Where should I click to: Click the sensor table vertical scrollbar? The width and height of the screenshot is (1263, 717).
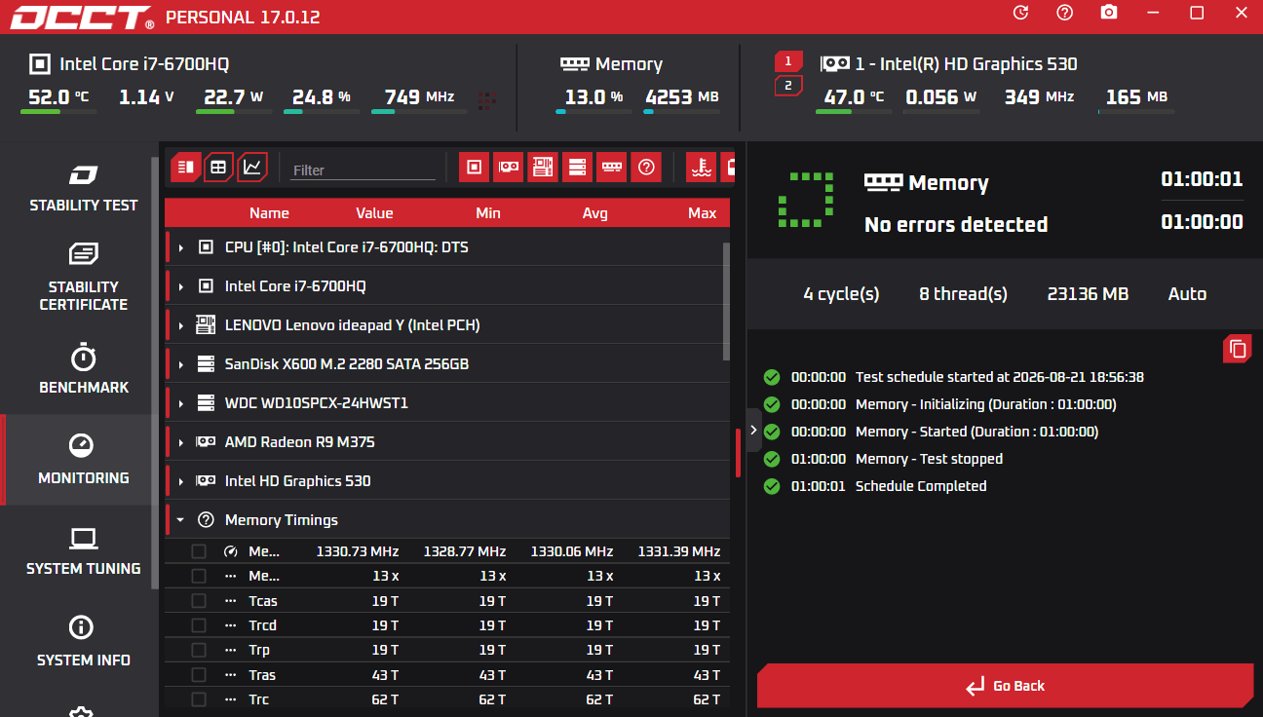tap(726, 302)
